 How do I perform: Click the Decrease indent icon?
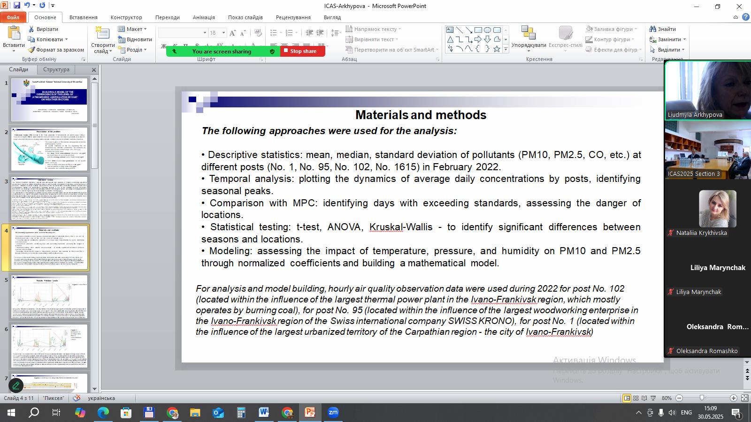click(309, 33)
